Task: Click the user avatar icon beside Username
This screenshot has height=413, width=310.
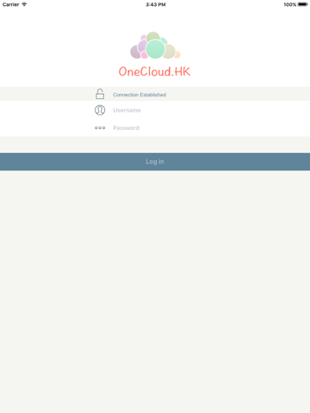Action: pos(100,110)
